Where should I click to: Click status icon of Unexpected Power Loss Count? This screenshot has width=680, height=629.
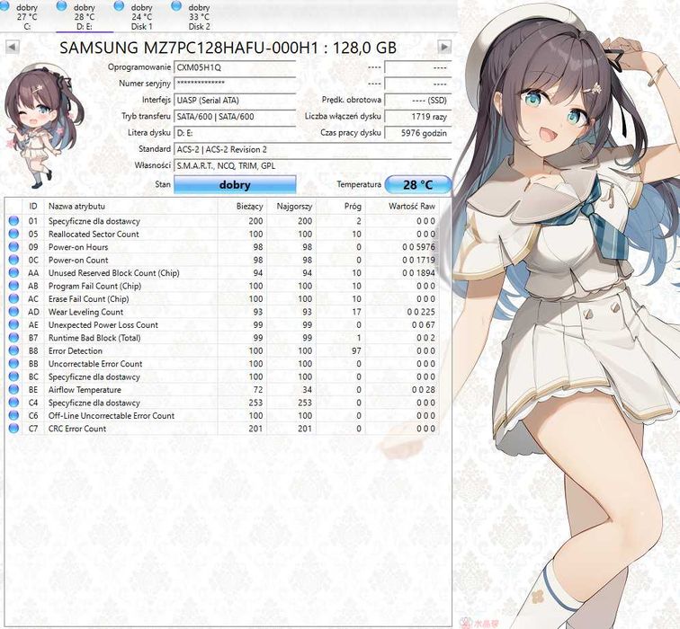(13, 324)
